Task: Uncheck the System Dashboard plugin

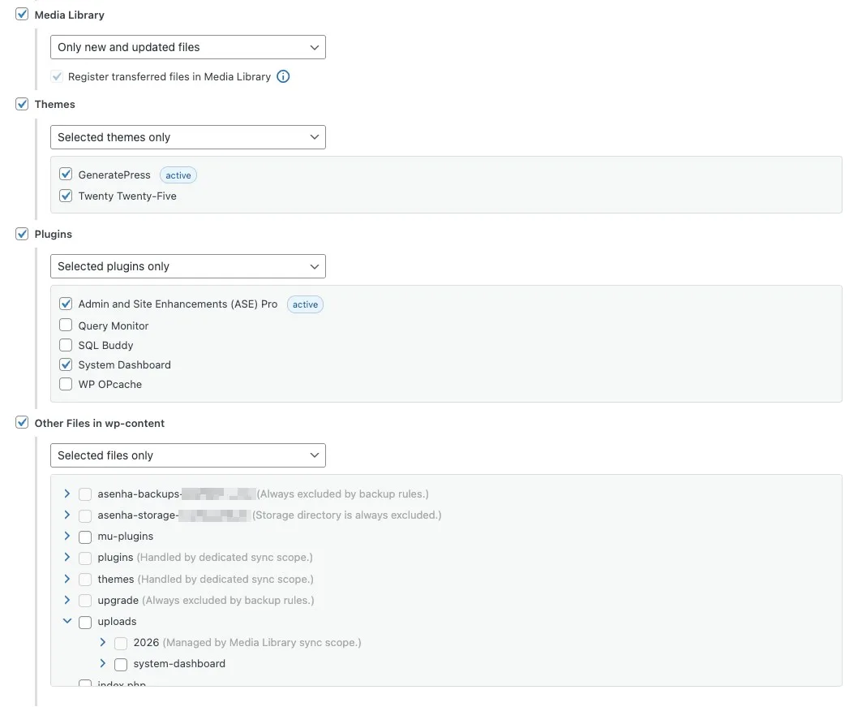Action: pos(66,364)
